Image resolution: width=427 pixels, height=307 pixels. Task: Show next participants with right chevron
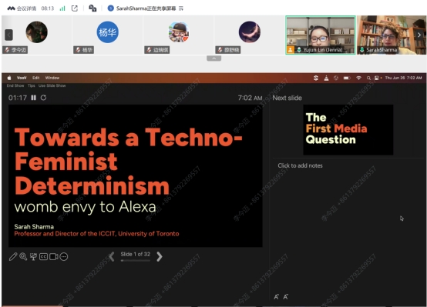[x=419, y=35]
